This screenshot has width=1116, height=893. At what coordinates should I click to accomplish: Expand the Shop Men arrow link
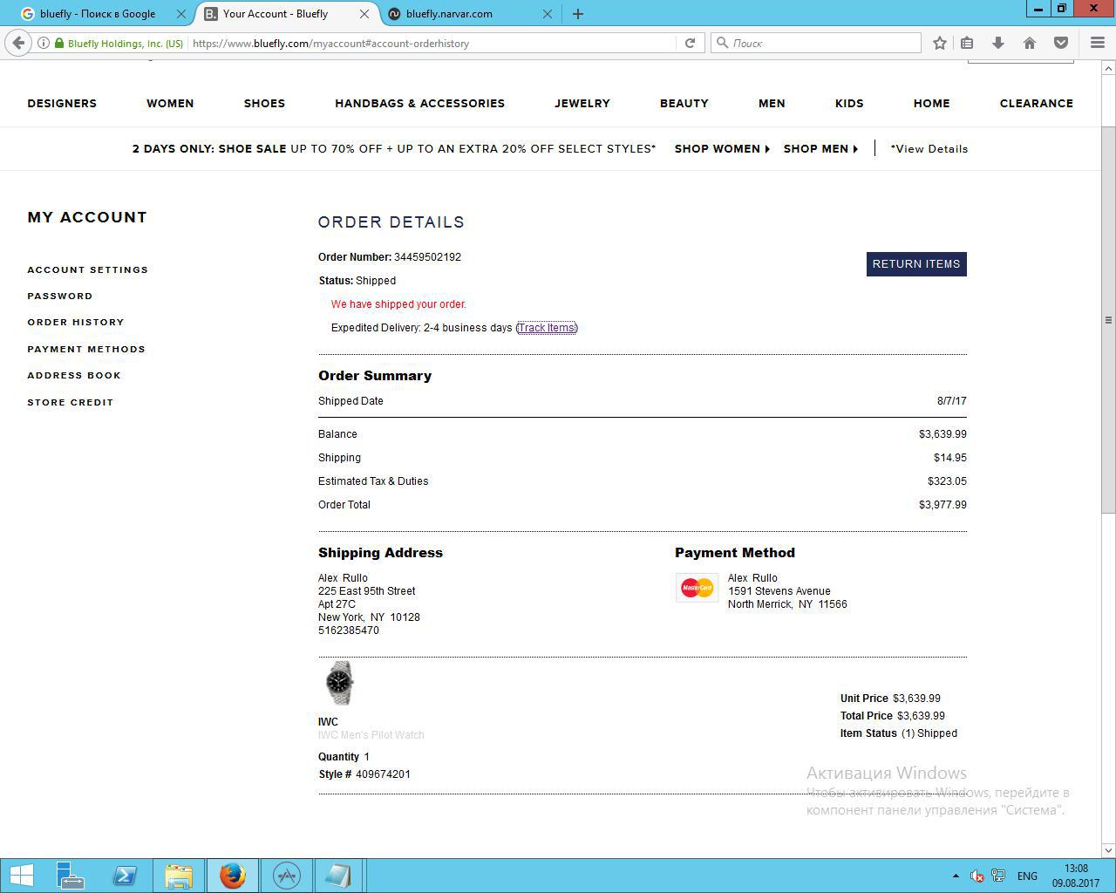820,149
